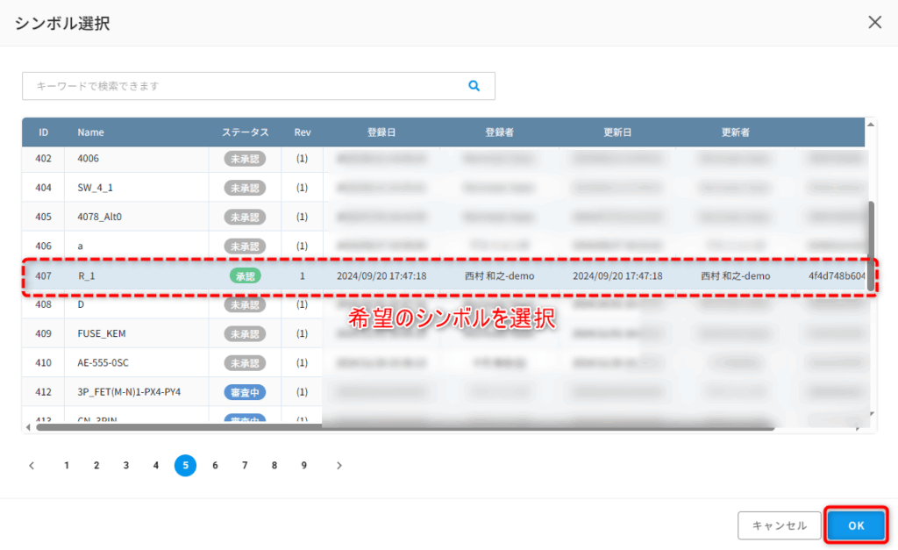The image size is (898, 550).
Task: Sort by 登録者 column header
Action: click(x=499, y=132)
